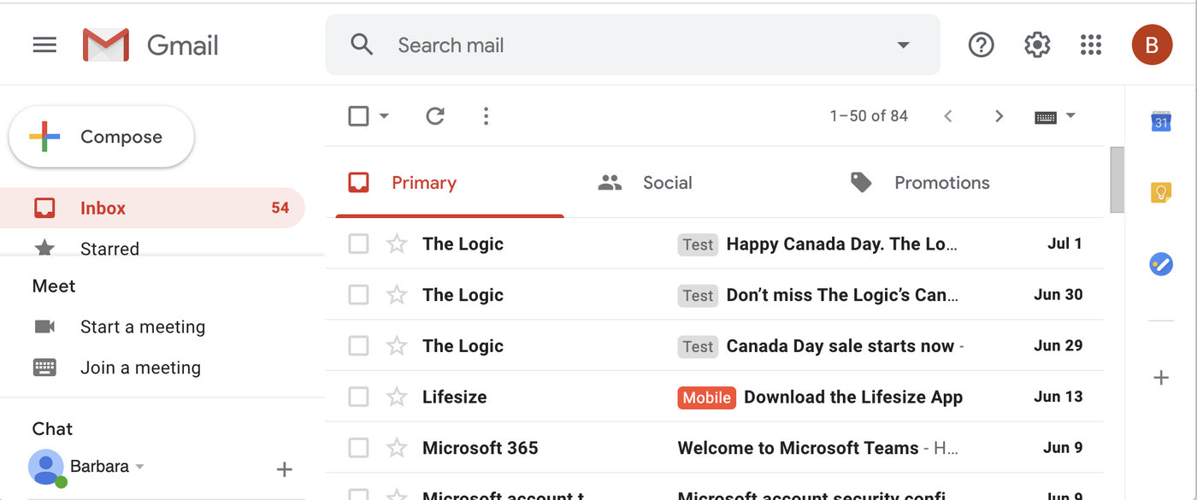Click the search magnifier icon

(x=362, y=44)
